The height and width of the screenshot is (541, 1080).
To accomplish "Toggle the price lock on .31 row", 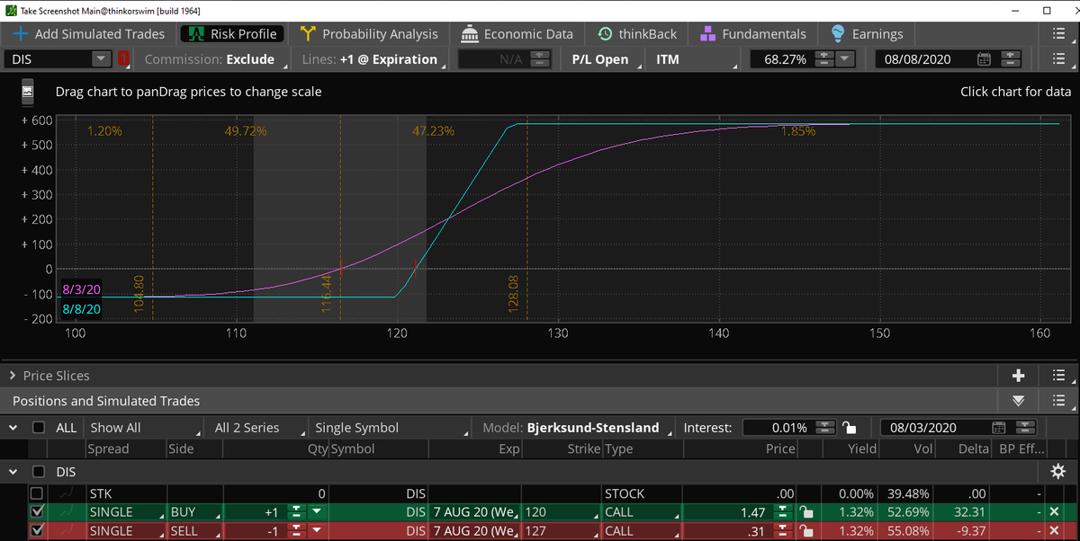I will tap(806, 531).
